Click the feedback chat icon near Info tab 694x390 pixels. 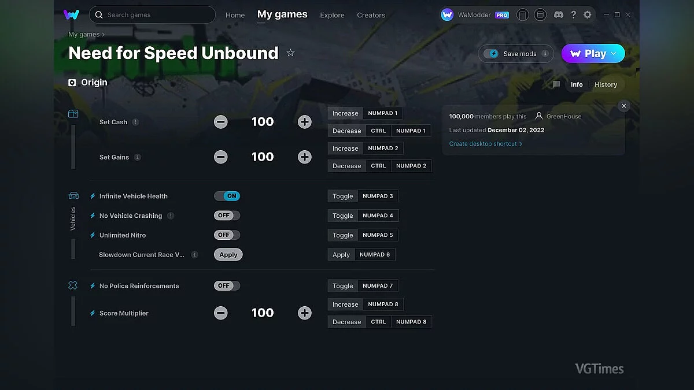coord(556,84)
